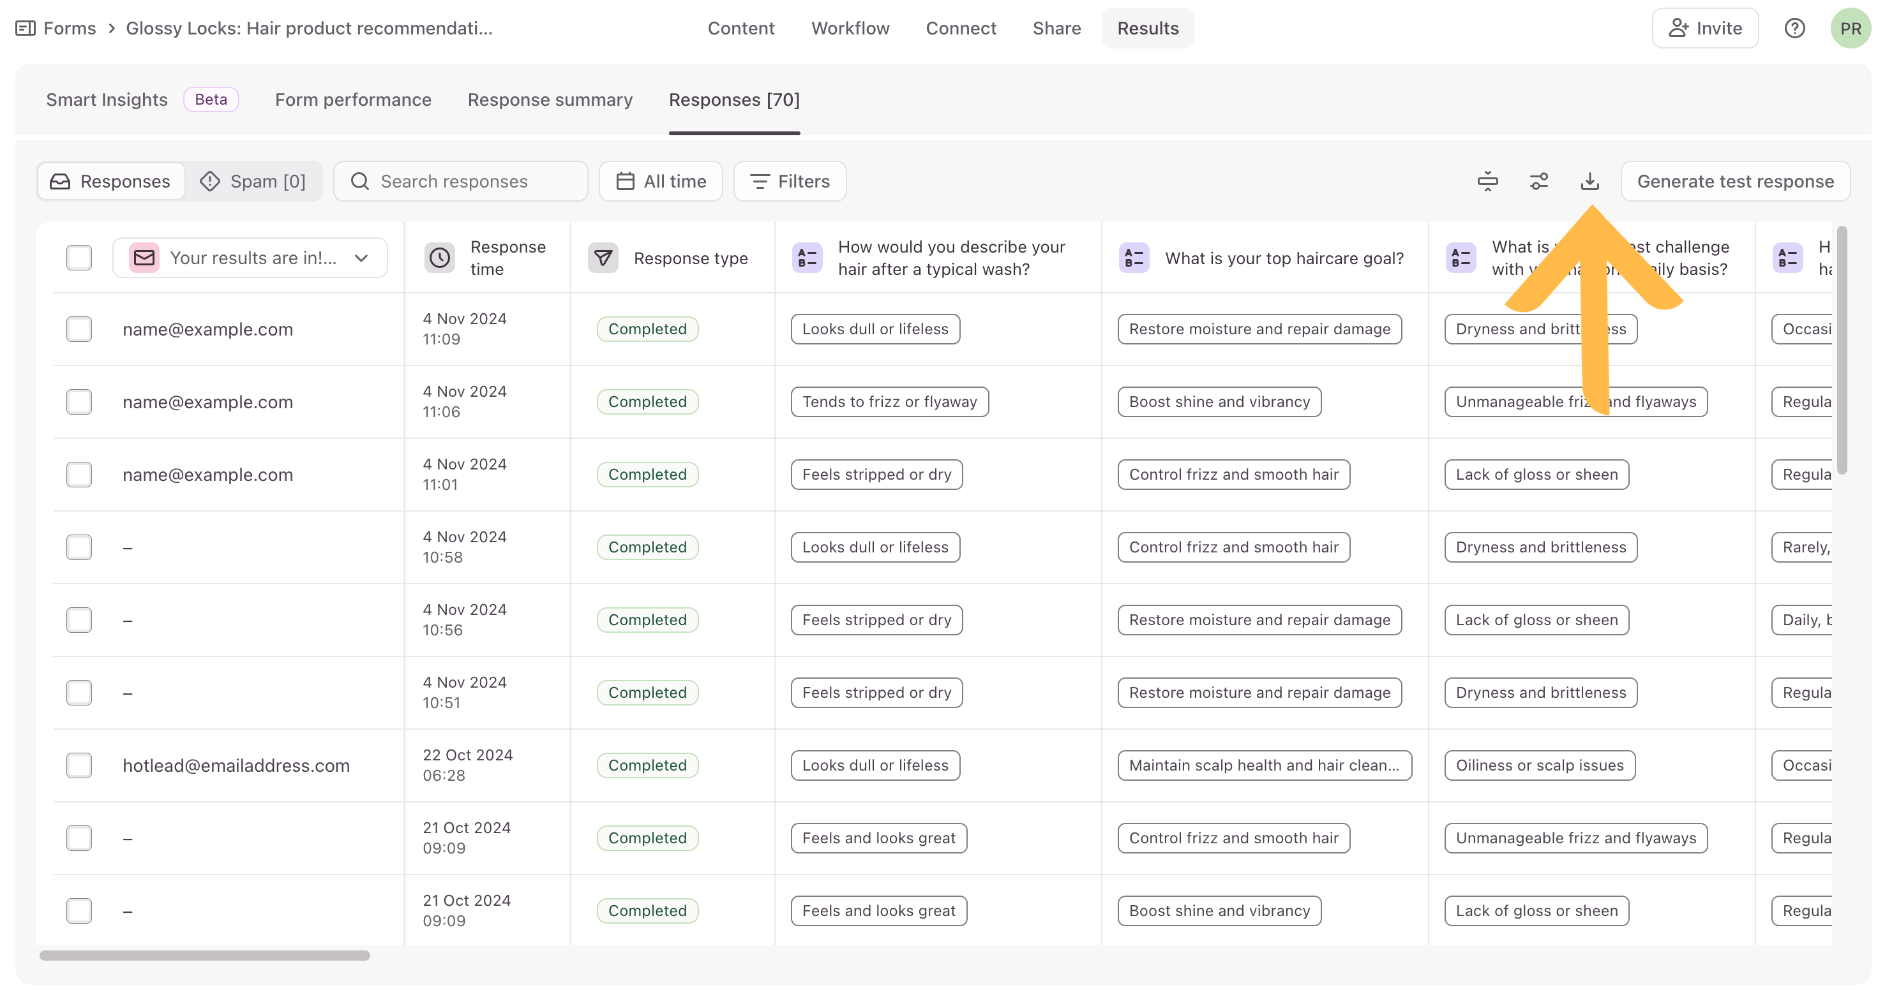Click 'Lack of gloss or sheen' in 11:01 row

pyautogui.click(x=1537, y=475)
